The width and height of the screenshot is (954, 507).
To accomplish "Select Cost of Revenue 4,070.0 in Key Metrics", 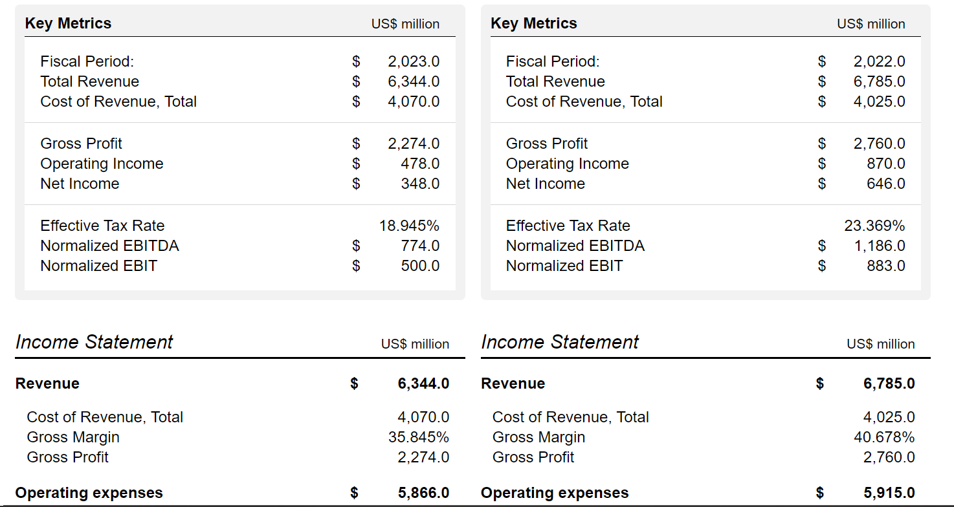I will tap(414, 102).
